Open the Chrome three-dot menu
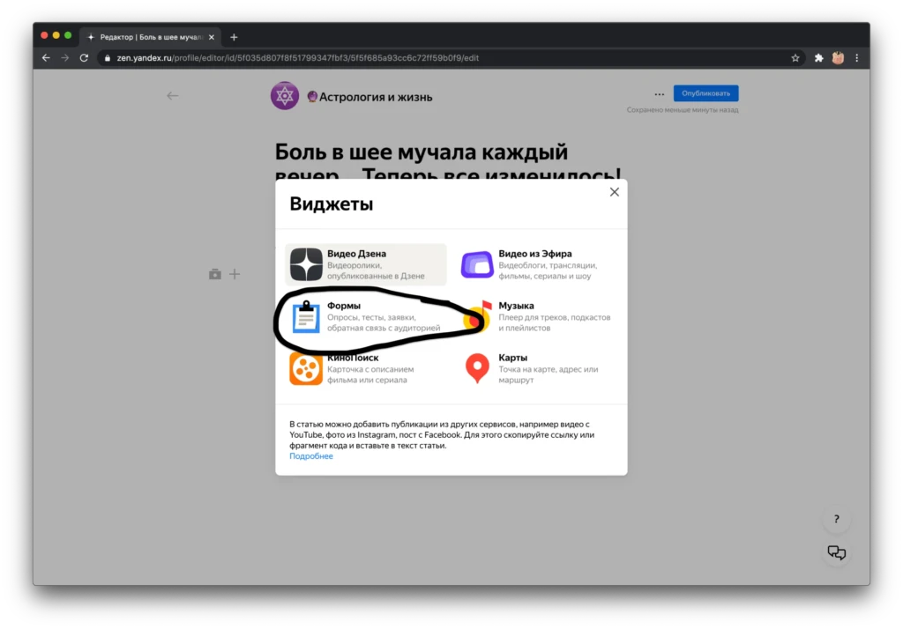 point(857,57)
